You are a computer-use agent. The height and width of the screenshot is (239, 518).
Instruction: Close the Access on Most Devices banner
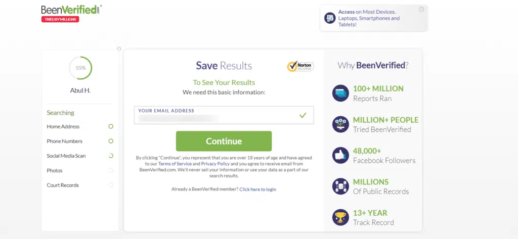[421, 9]
